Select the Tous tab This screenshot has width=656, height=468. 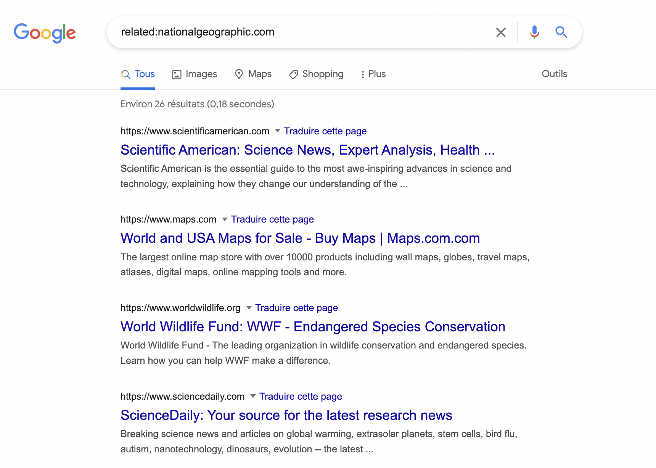coord(138,74)
